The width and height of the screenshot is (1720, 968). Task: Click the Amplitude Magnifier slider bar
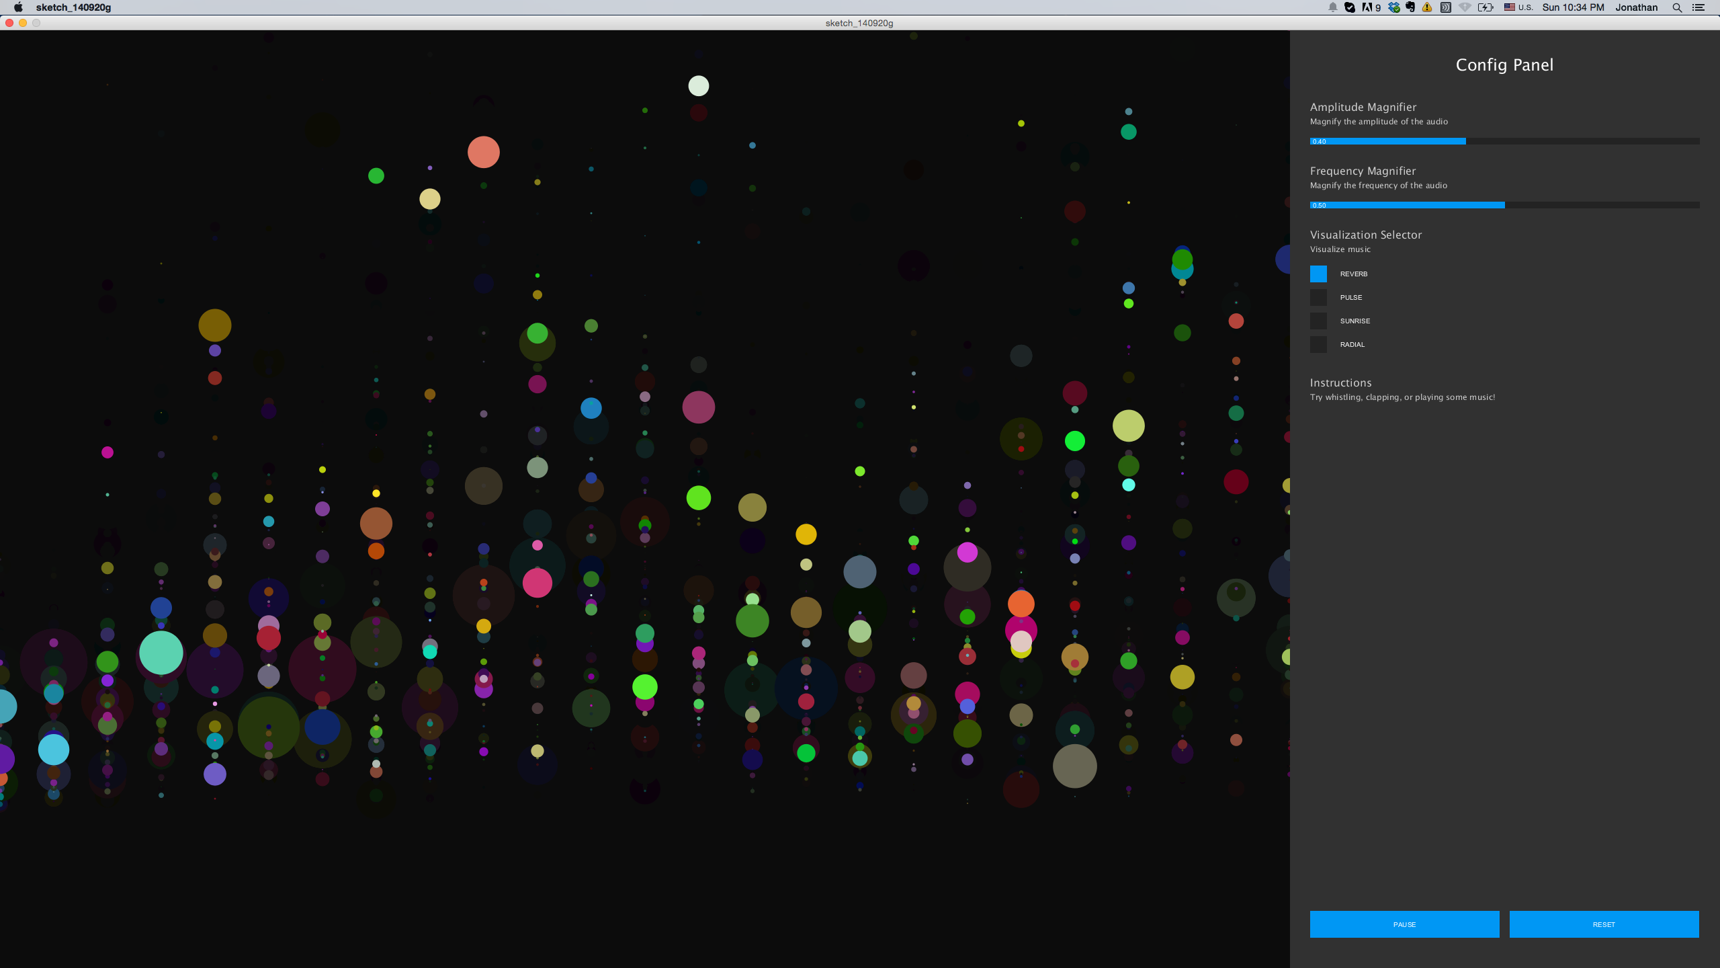[1504, 141]
